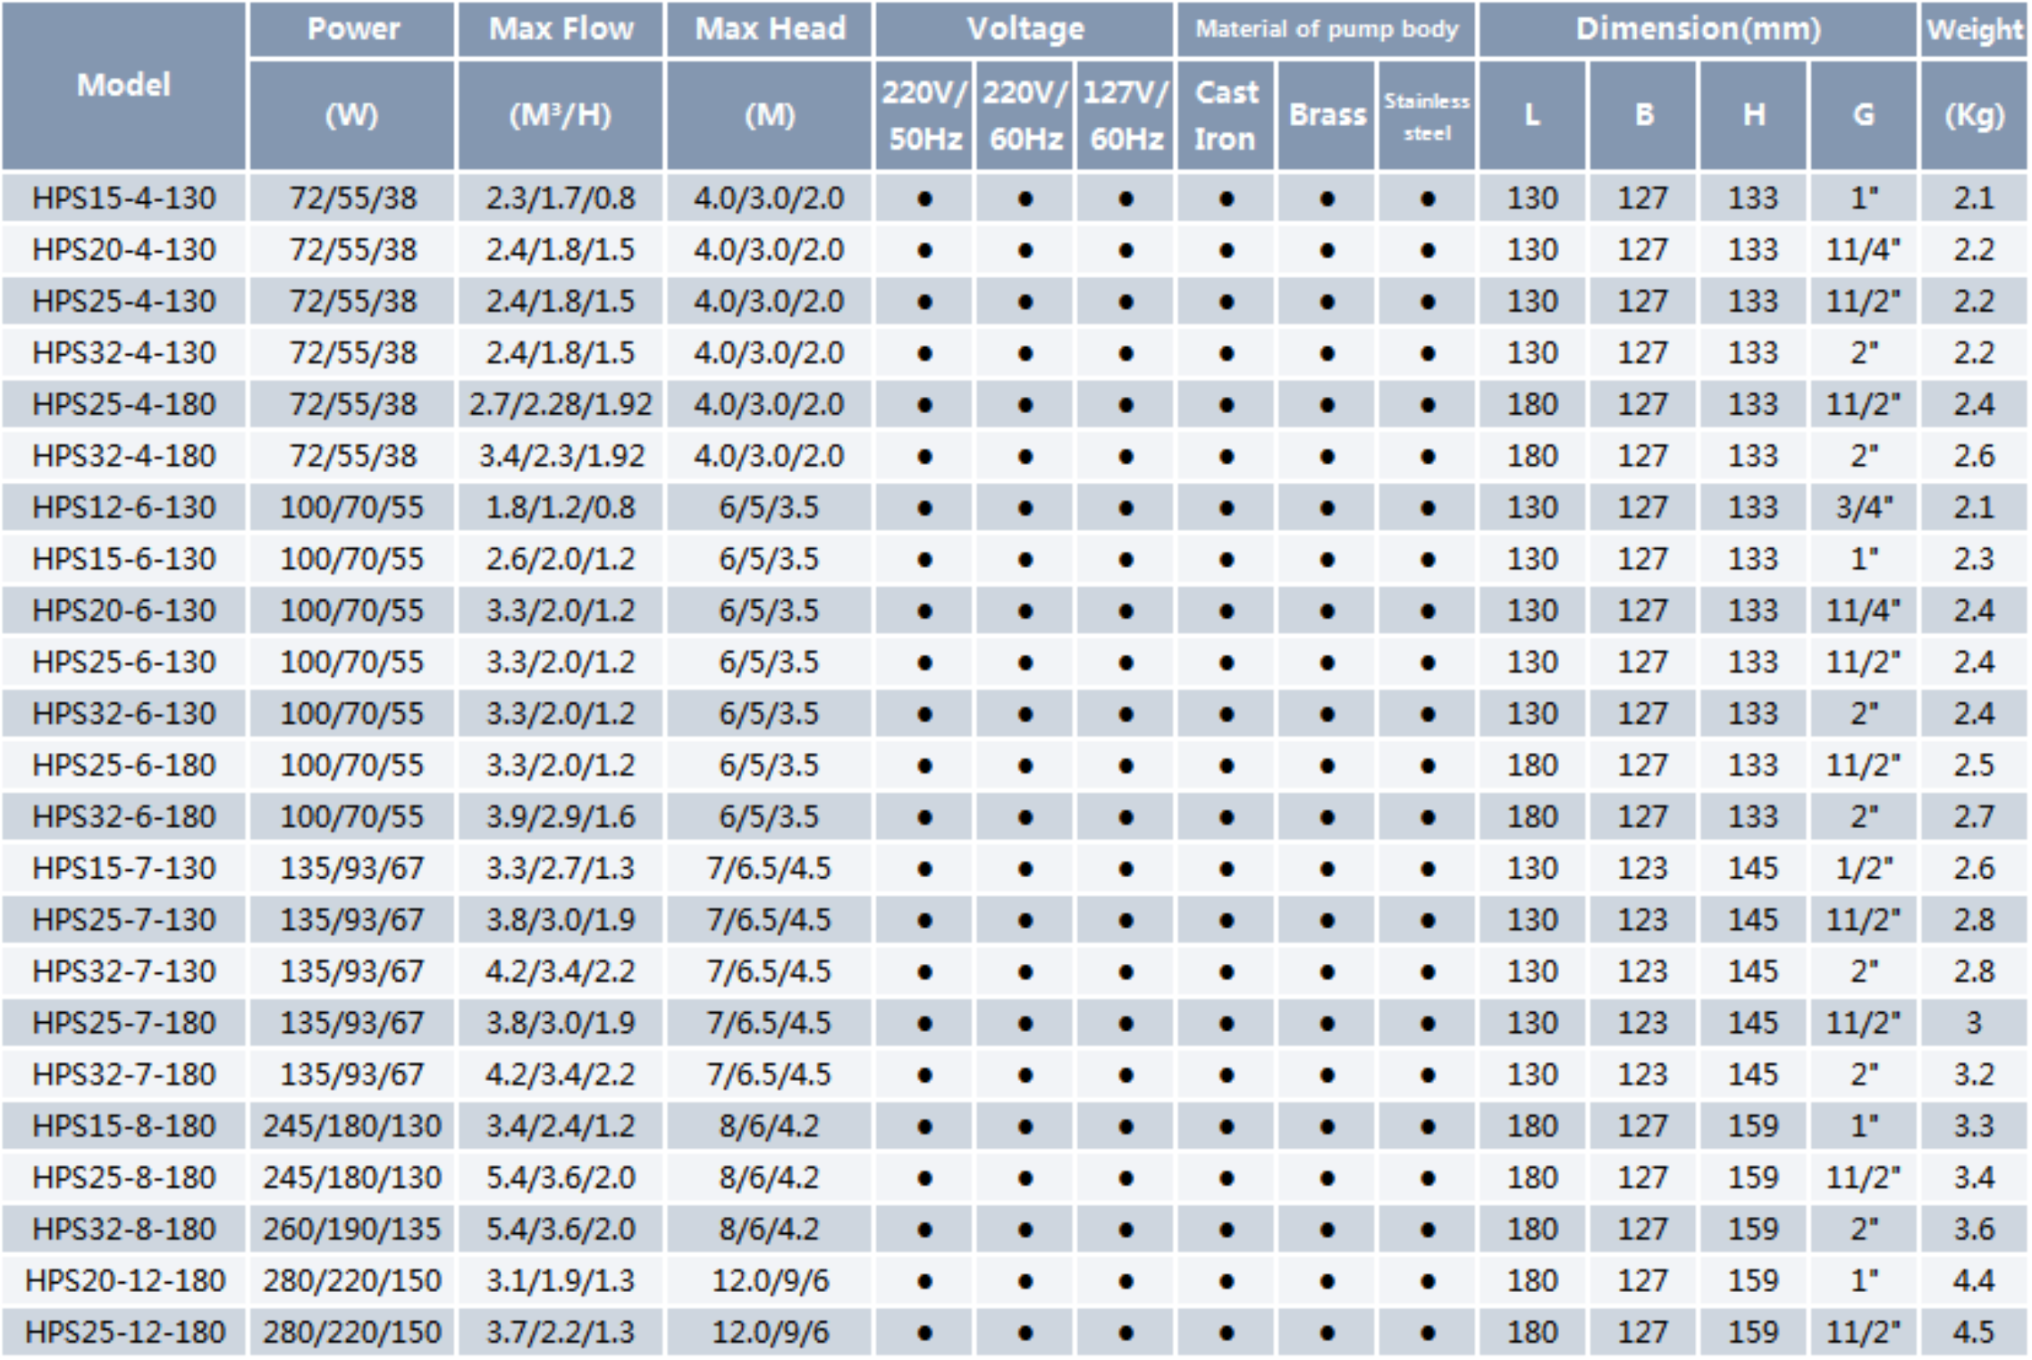2032x1360 pixels.
Task: Click the Max Flow header cell
Action: pyautogui.click(x=561, y=29)
